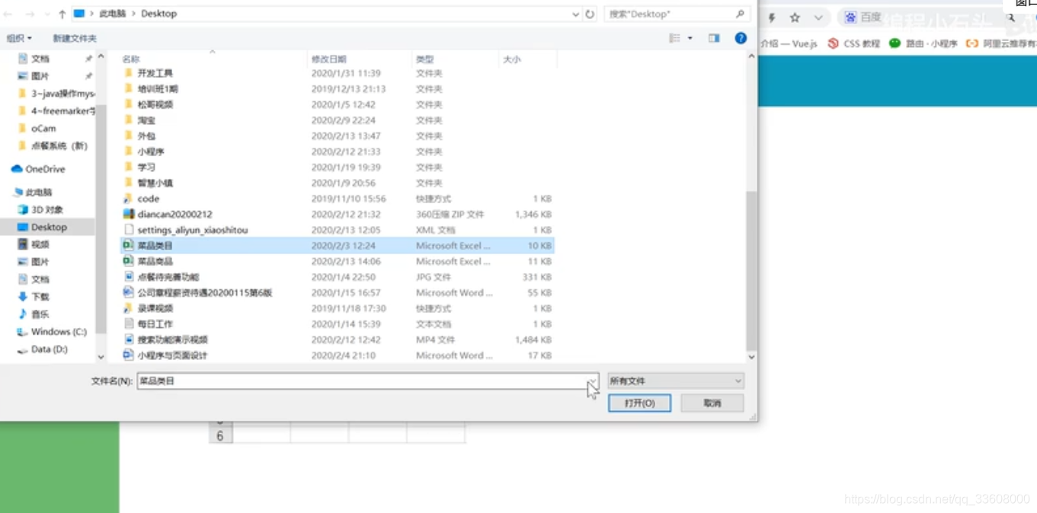1037x513 pixels.
Task: Click the browser bookmark star icon
Action: coord(795,18)
